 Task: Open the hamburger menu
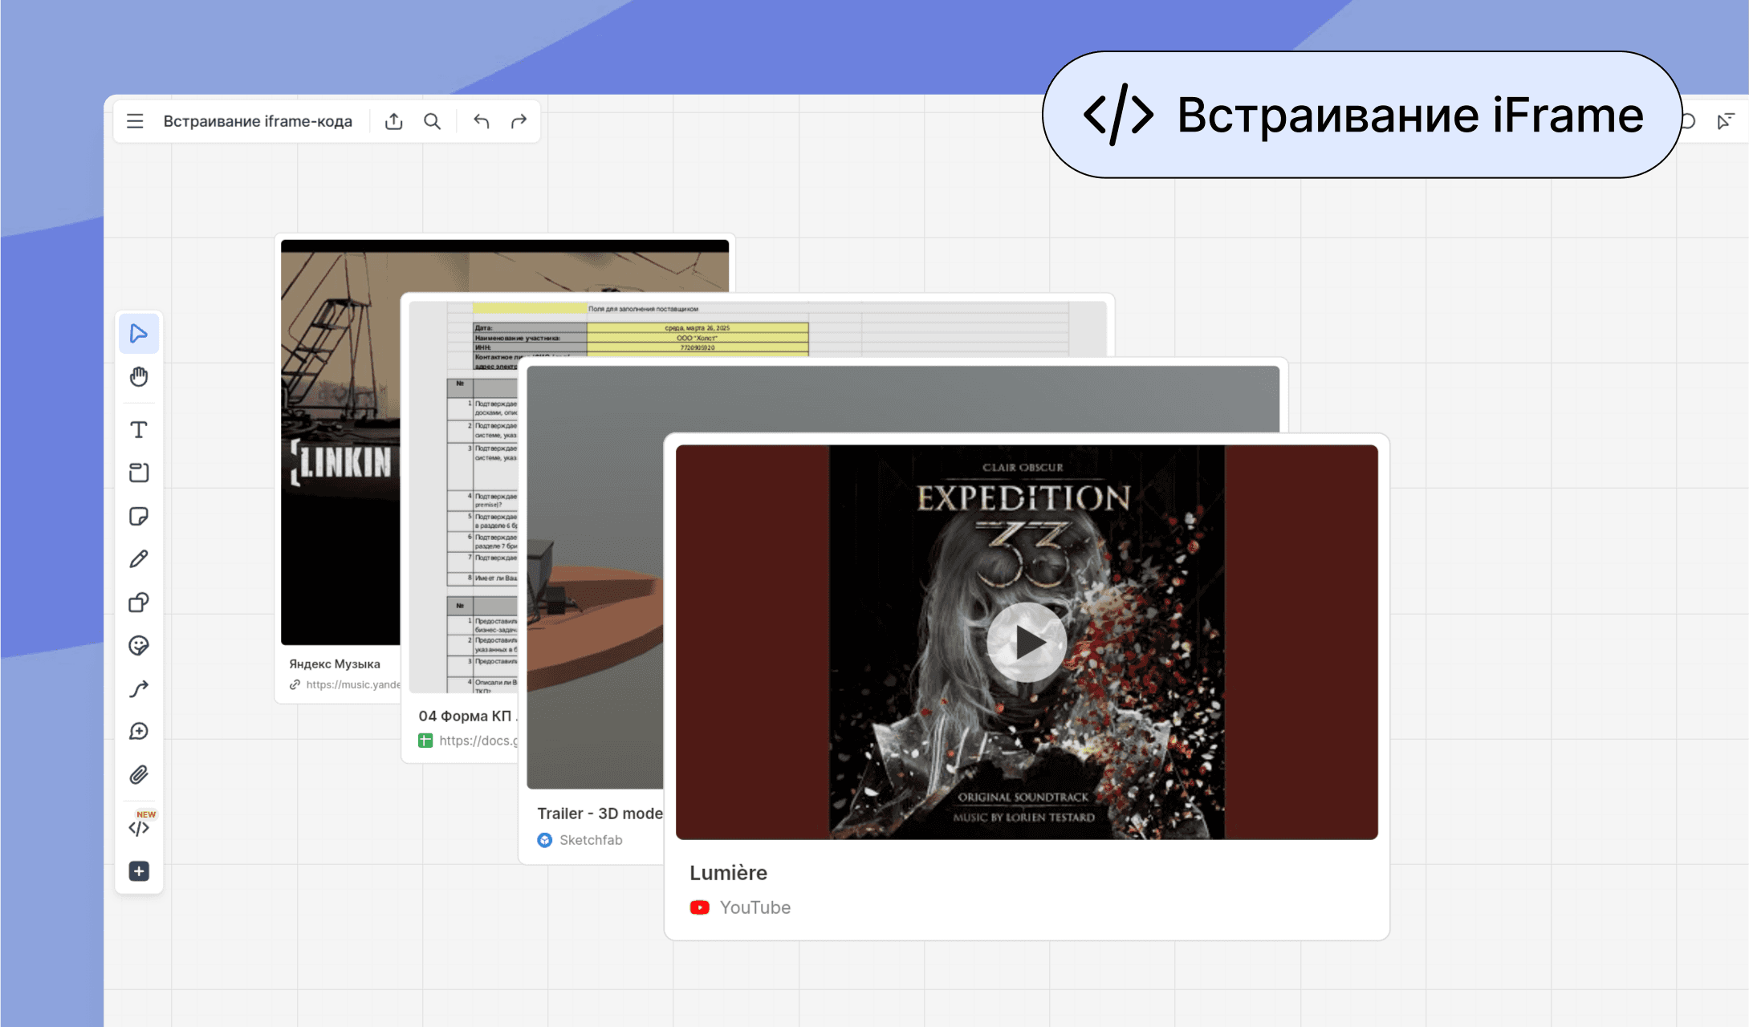point(135,121)
